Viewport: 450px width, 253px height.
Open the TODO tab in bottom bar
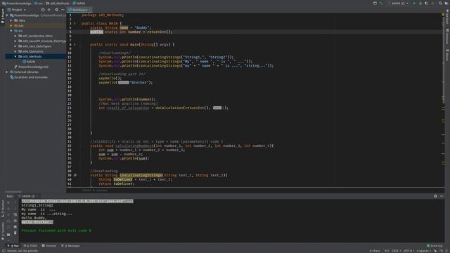30,246
